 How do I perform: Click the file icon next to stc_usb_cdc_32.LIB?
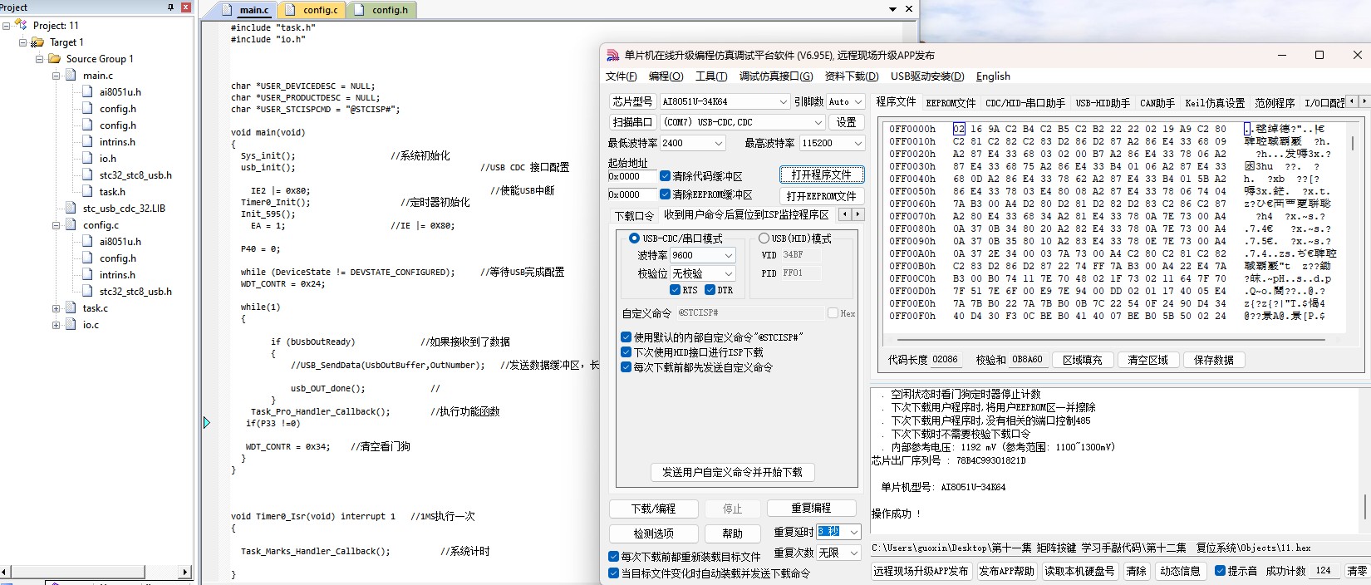point(71,208)
